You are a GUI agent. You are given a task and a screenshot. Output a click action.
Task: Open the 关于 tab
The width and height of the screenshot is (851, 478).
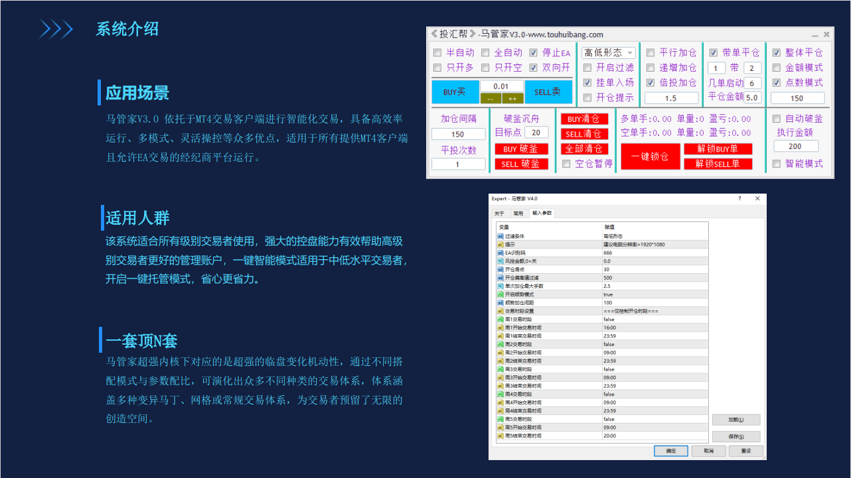[499, 213]
